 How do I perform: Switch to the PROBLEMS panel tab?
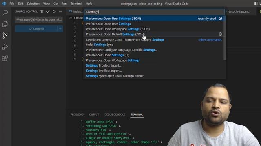tap(77, 114)
